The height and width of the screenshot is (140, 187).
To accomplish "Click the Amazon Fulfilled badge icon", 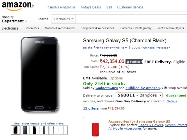I will click(134, 62).
